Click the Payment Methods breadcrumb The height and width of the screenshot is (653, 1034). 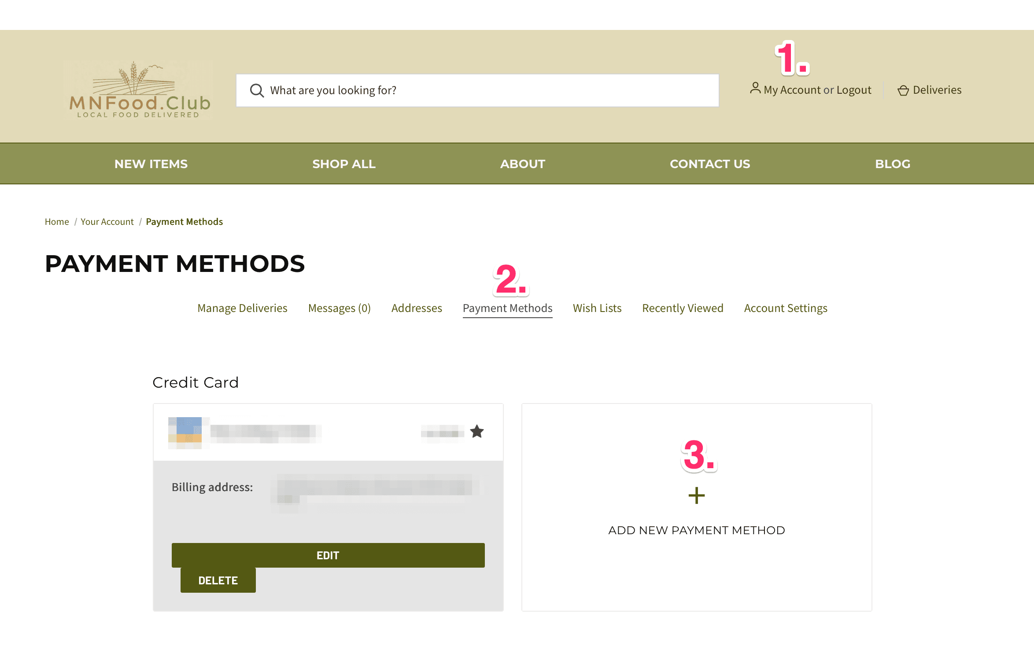tap(185, 221)
